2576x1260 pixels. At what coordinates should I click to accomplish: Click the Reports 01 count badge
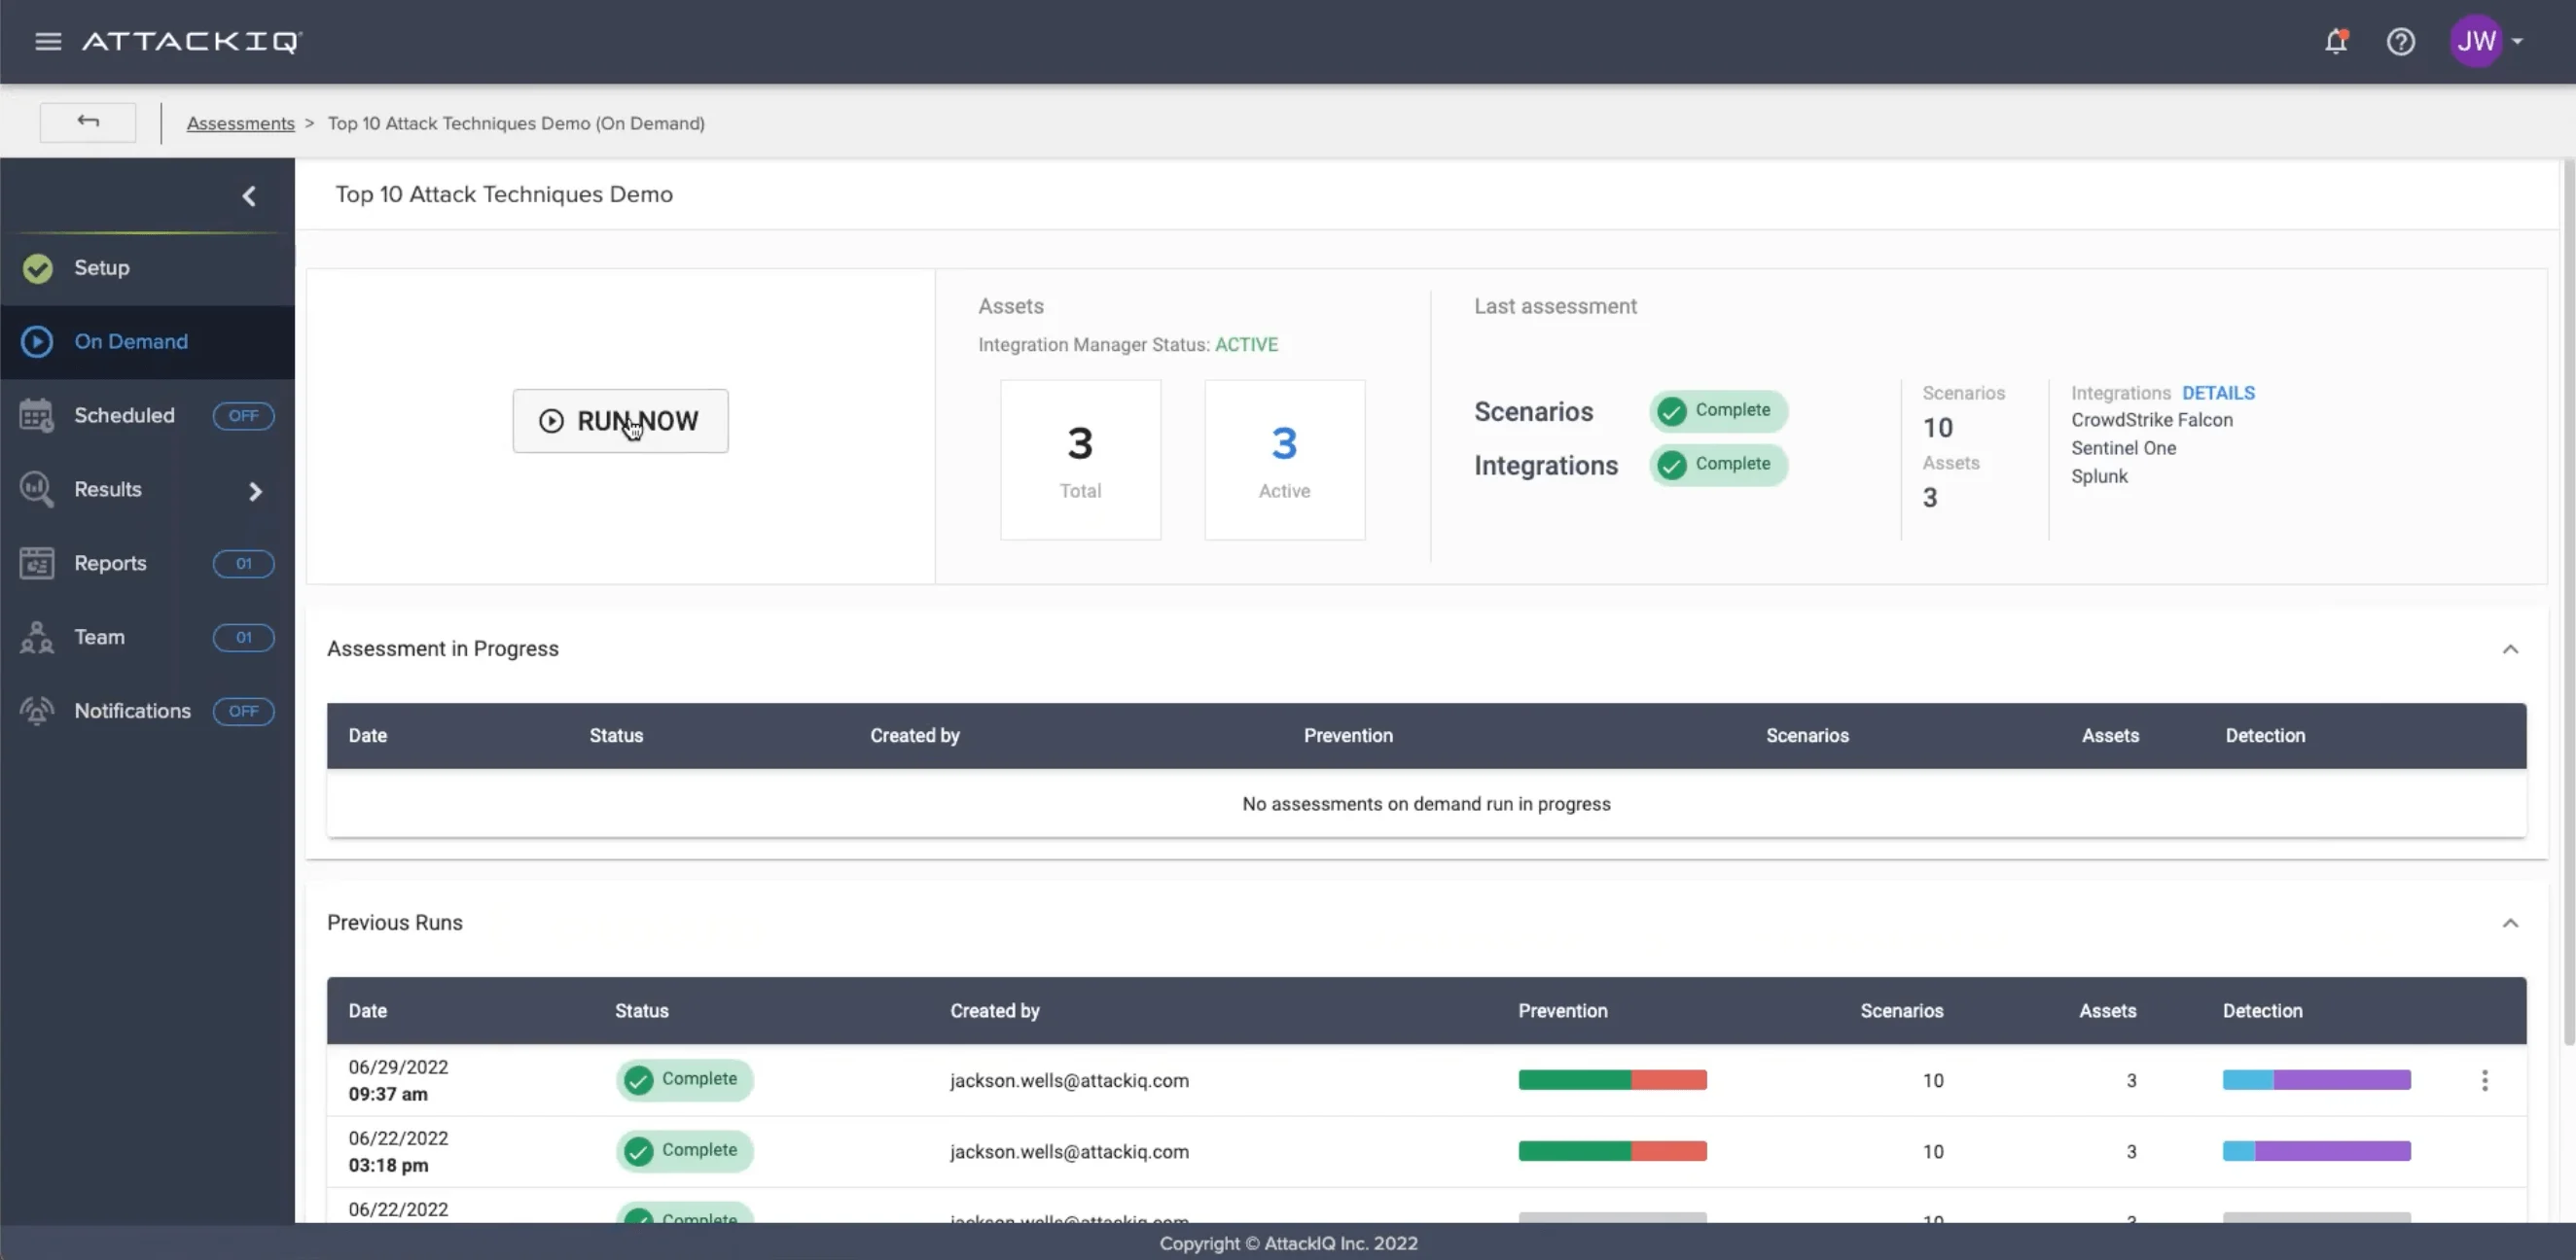click(243, 564)
